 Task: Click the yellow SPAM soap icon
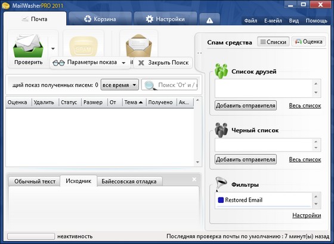pyautogui.click(x=83, y=47)
